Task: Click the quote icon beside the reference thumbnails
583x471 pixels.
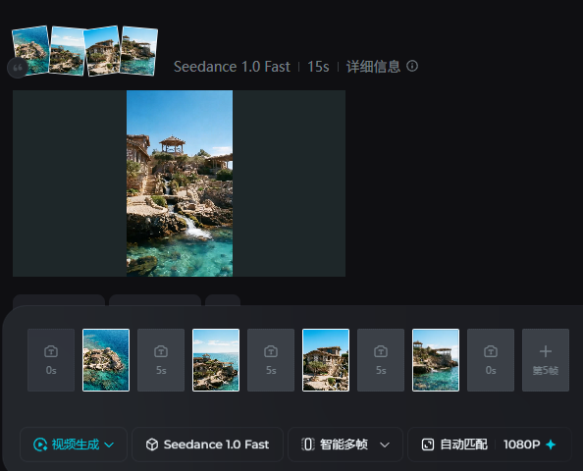Action: pos(18,68)
